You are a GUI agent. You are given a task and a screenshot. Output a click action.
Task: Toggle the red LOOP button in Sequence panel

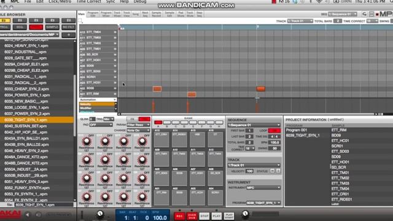click(274, 131)
